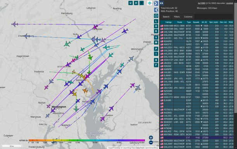Sort table by Squawk column header

tap(196, 22)
